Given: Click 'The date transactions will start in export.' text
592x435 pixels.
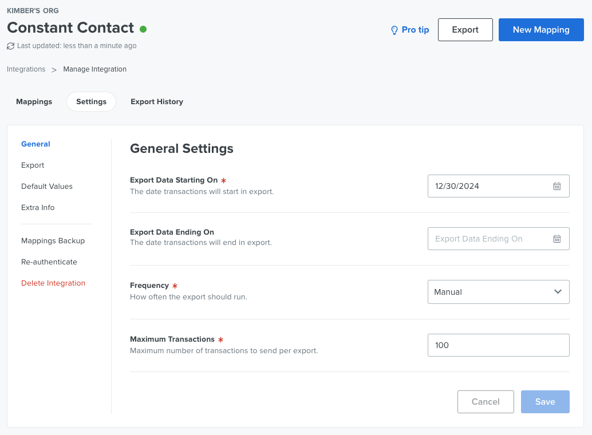Looking at the screenshot, I should [202, 191].
